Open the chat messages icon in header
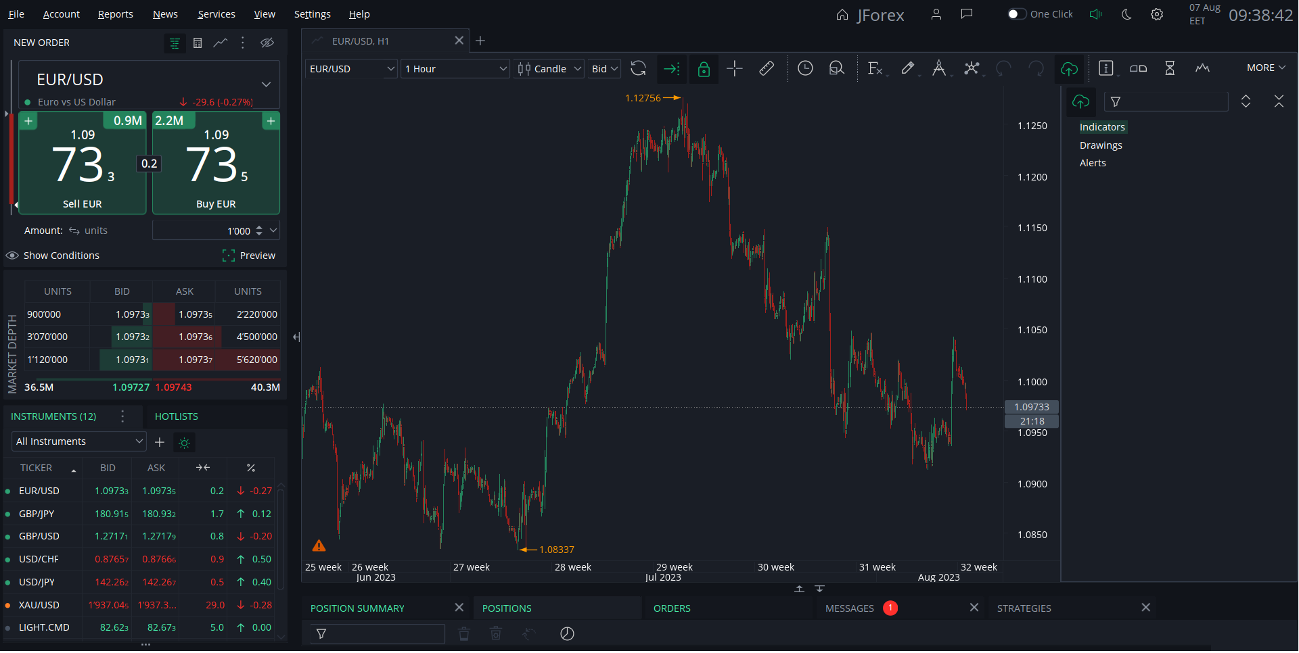Viewport: 1299px width, 653px height. pos(967,14)
